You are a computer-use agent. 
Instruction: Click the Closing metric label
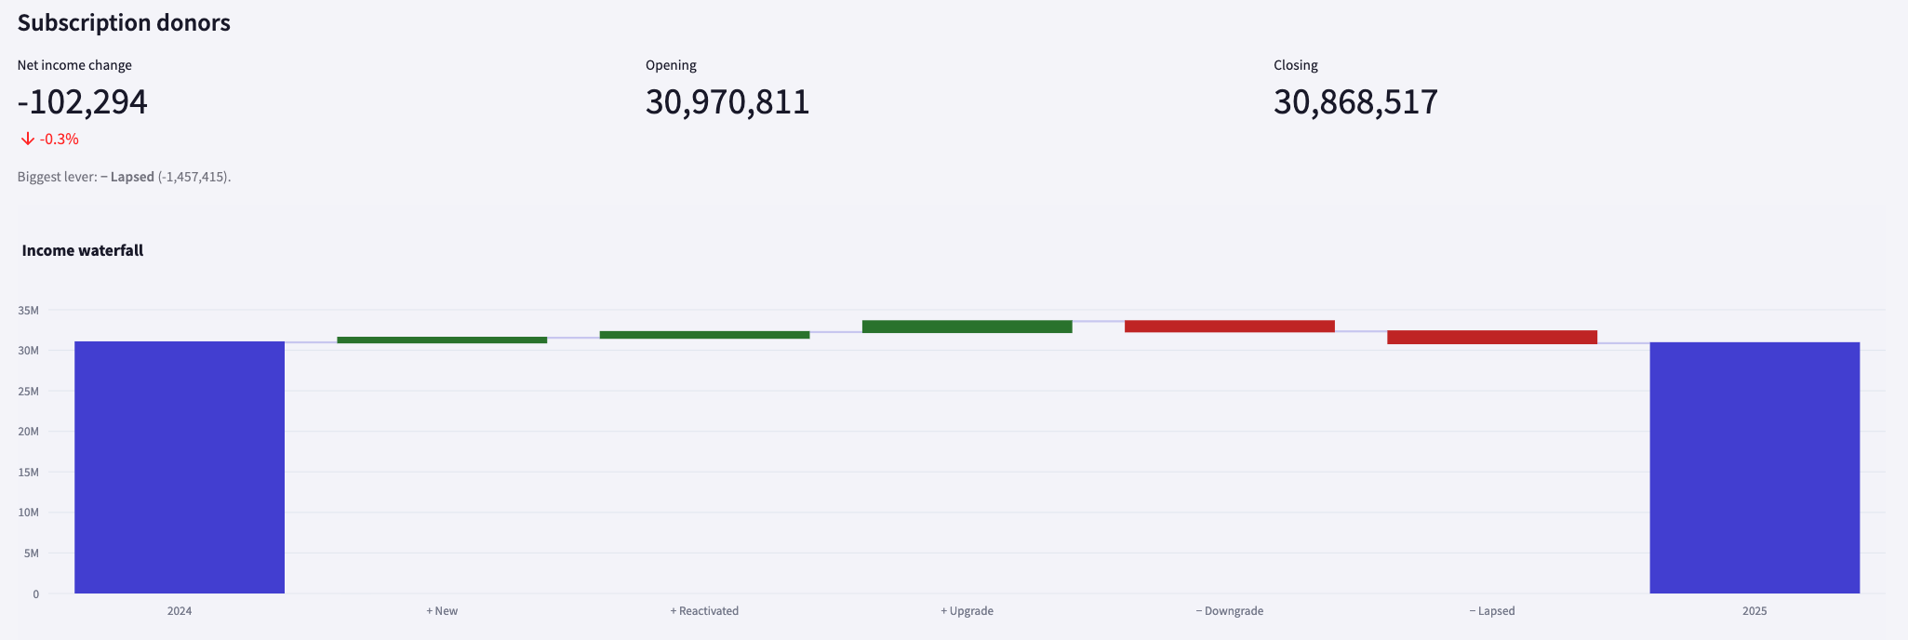1296,65
